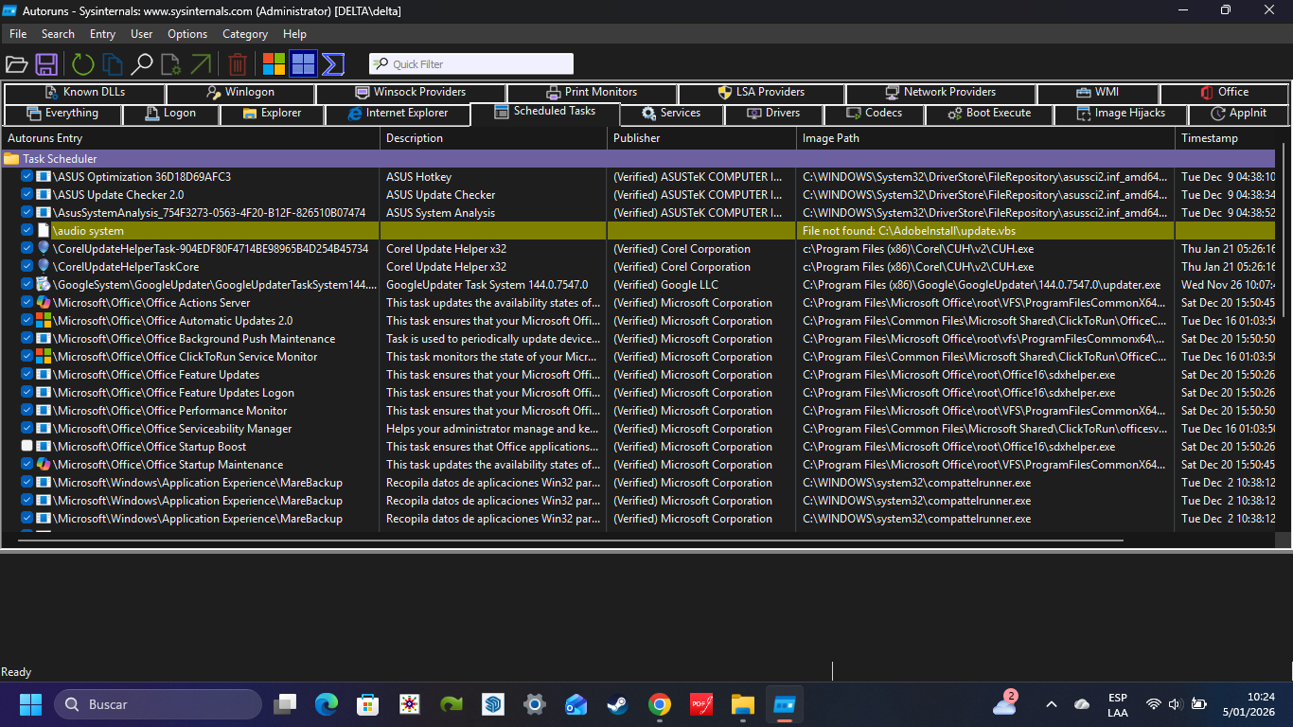Click the Office logo beside Office ClickToRun Service Monitor
The image size is (1293, 727).
coord(43,357)
